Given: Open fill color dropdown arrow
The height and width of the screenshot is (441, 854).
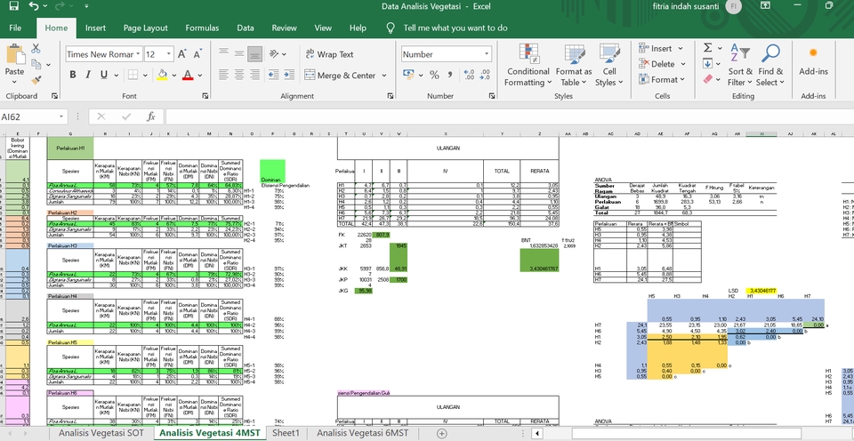Looking at the screenshot, I should click(x=173, y=76).
